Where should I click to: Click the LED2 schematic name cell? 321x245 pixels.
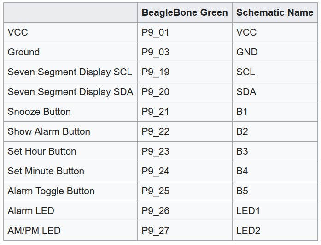tap(275, 231)
